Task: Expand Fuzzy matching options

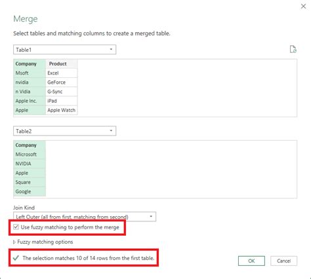Action: 43,242
